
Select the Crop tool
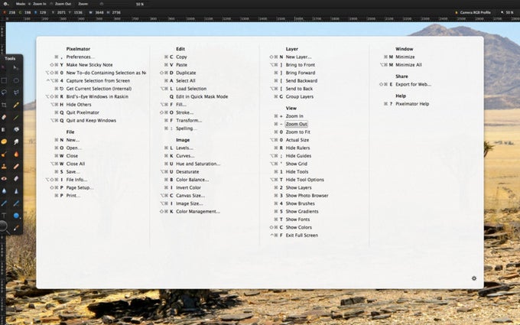pos(4,105)
